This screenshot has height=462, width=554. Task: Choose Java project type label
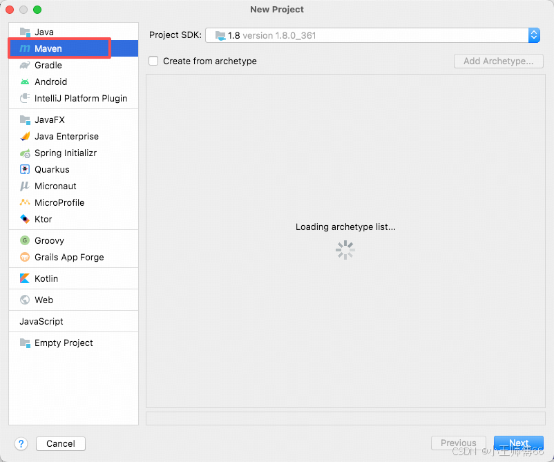[x=44, y=32]
